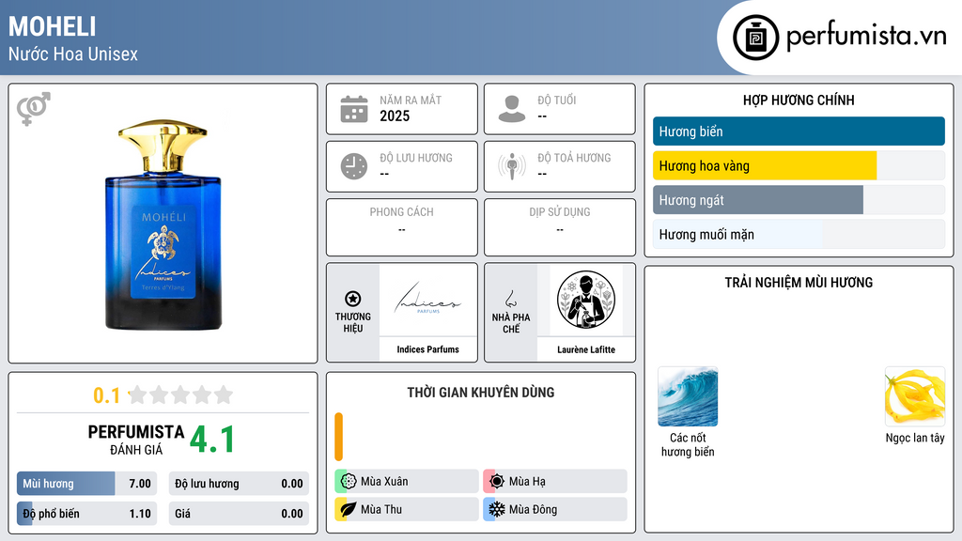Viewport: 962px width, 541px height.
Task: Click the clock icon for Độ lưu hương
Action: point(354,166)
